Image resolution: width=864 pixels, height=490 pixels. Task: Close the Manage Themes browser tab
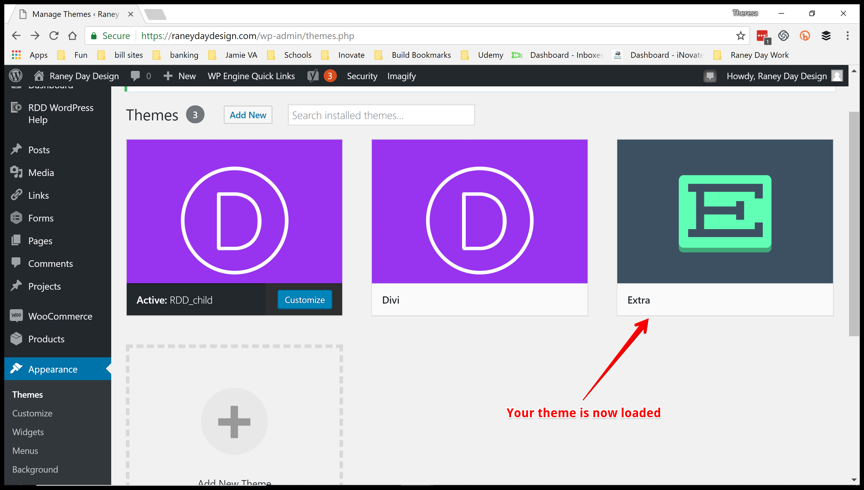[131, 14]
